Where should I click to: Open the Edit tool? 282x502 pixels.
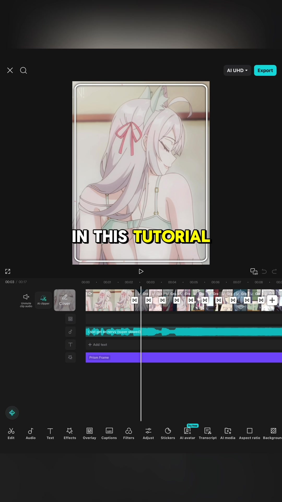[x=11, y=433]
